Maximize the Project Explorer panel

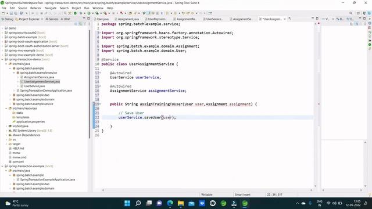point(88,19)
